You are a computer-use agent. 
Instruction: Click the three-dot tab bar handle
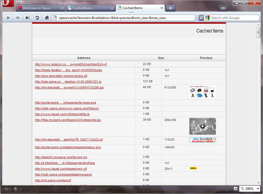click(131, 12)
